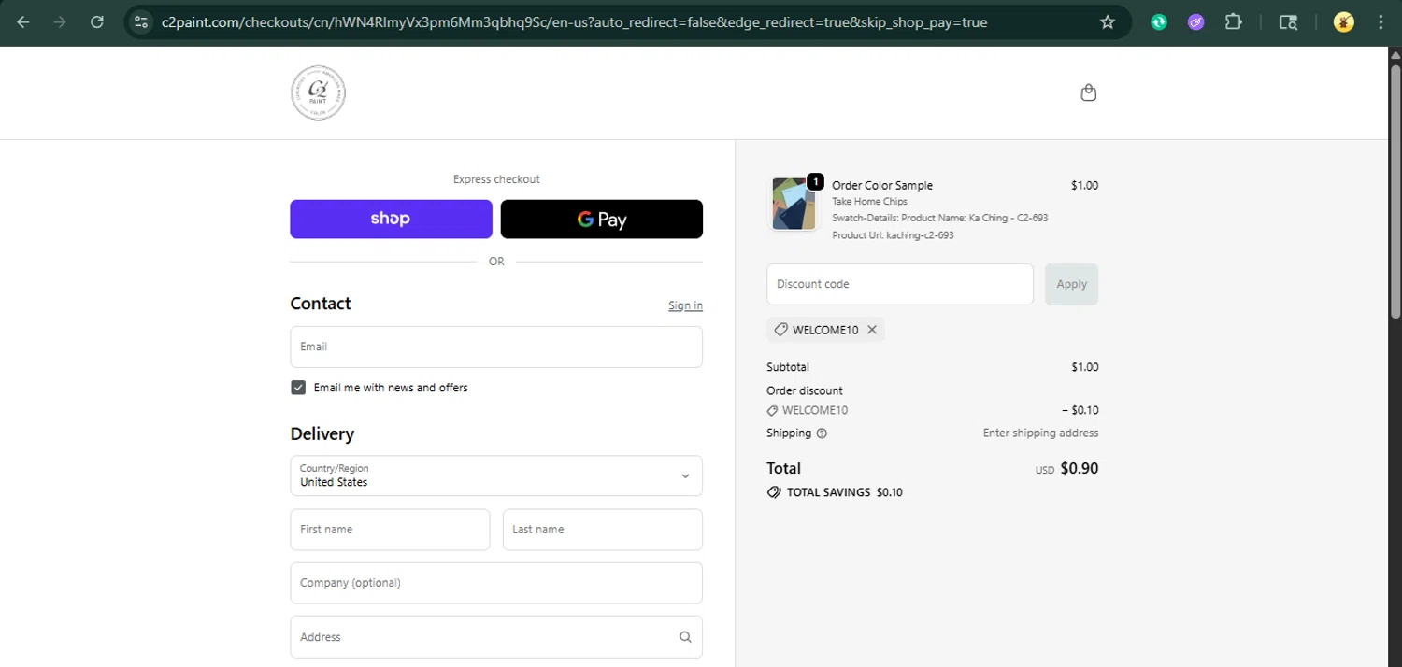
Task: Click the Contact heading
Action: coord(321,304)
